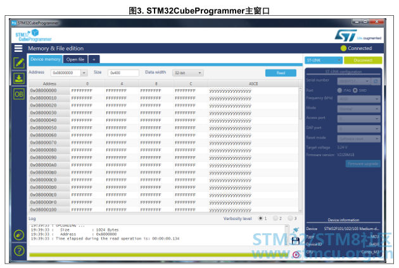Open the hamburger menu
Viewport: 399px width, 268px height.
pyautogui.click(x=18, y=48)
